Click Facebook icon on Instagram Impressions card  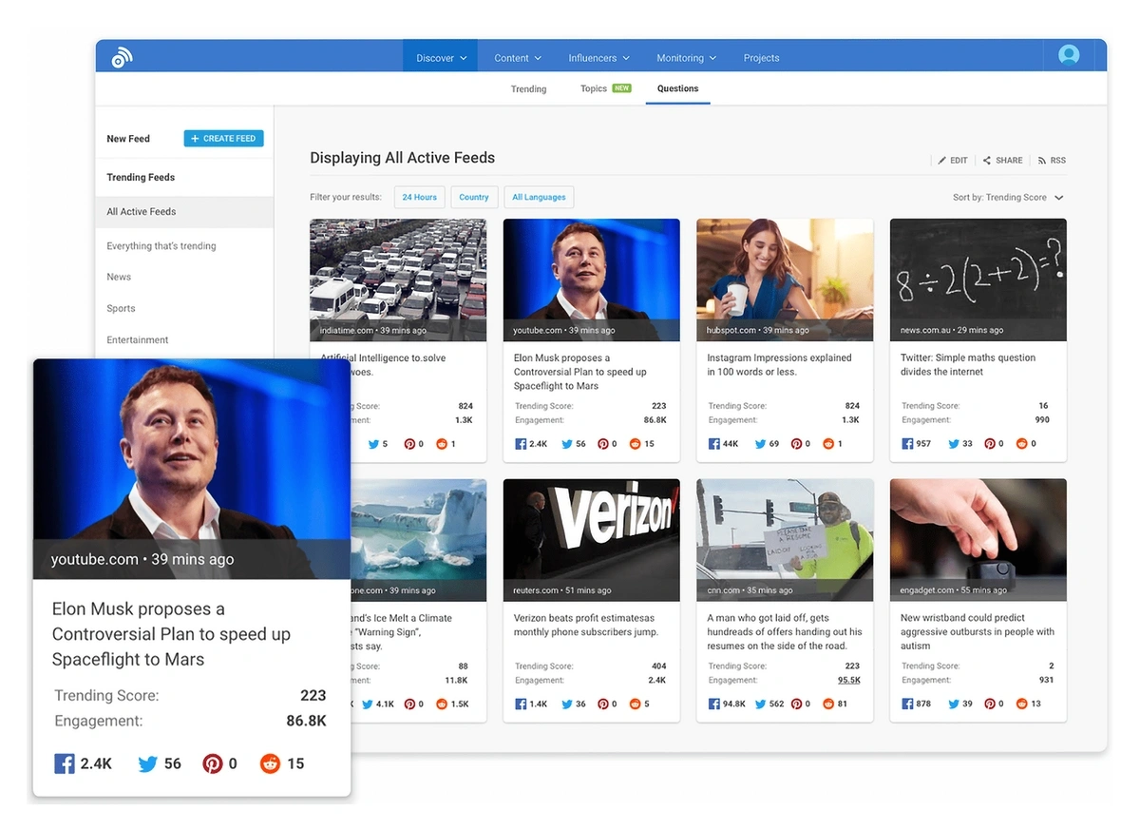pyautogui.click(x=714, y=444)
